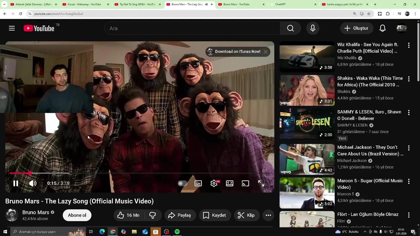Bookmark this page with the star
The image size is (420, 236).
click(369, 14)
